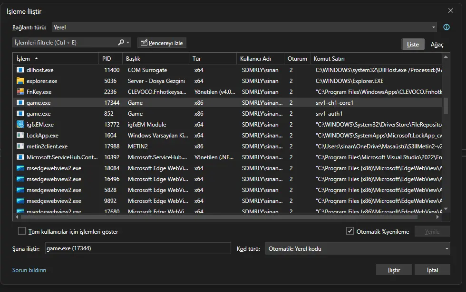Click the İptal button
Image resolution: width=466 pixels, height=292 pixels.
tap(432, 270)
